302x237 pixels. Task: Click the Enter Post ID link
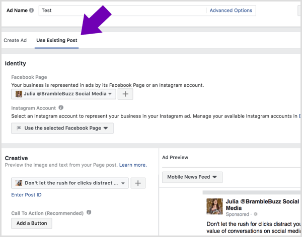(x=26, y=195)
